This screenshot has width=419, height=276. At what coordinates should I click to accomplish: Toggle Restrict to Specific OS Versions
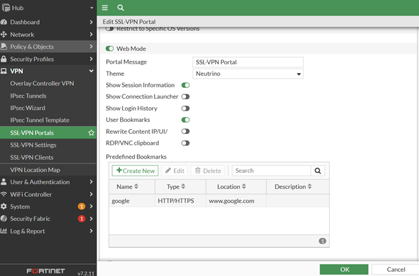click(109, 29)
